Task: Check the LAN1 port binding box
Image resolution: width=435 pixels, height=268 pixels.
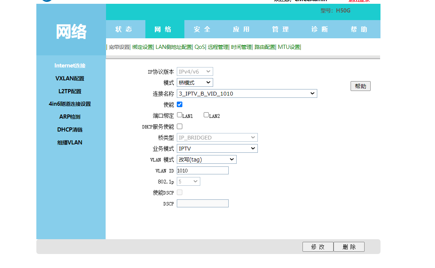Action: coord(179,115)
